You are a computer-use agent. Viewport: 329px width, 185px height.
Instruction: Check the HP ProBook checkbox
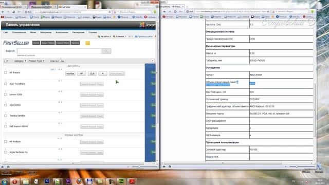6,142
